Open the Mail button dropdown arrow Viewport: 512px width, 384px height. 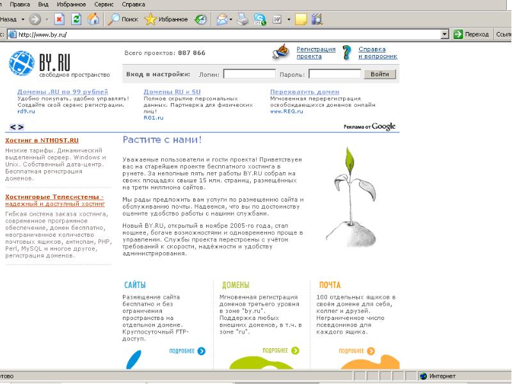click(231, 19)
